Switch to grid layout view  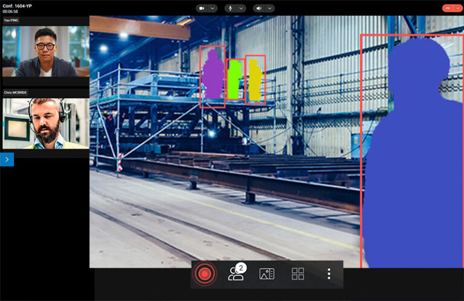[x=298, y=274]
